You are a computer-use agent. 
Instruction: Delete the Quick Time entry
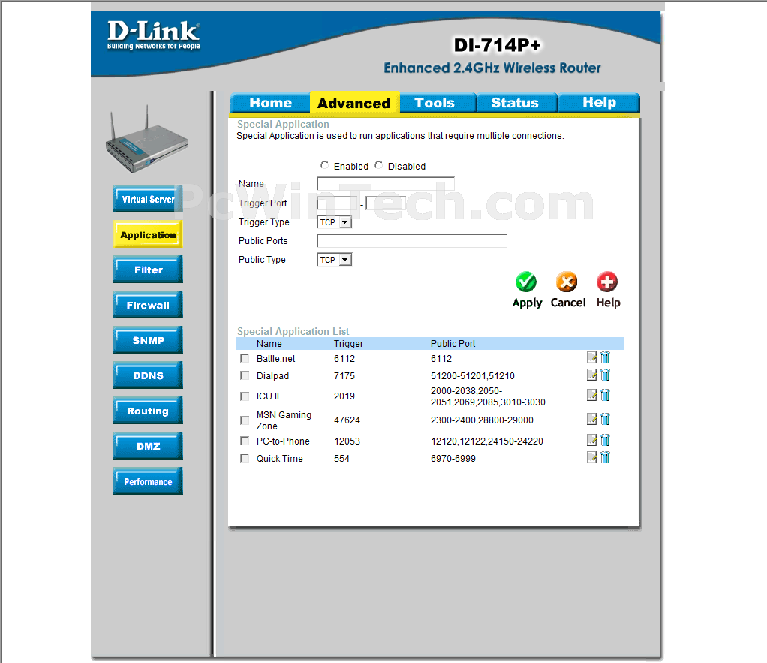pos(606,457)
